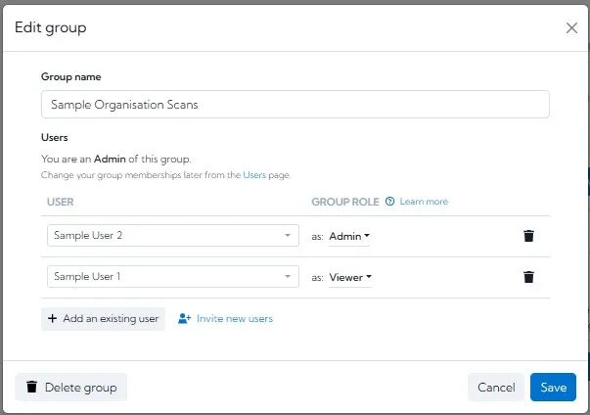Remove Sample User 2 with trash icon
This screenshot has width=590, height=415.
tap(528, 236)
